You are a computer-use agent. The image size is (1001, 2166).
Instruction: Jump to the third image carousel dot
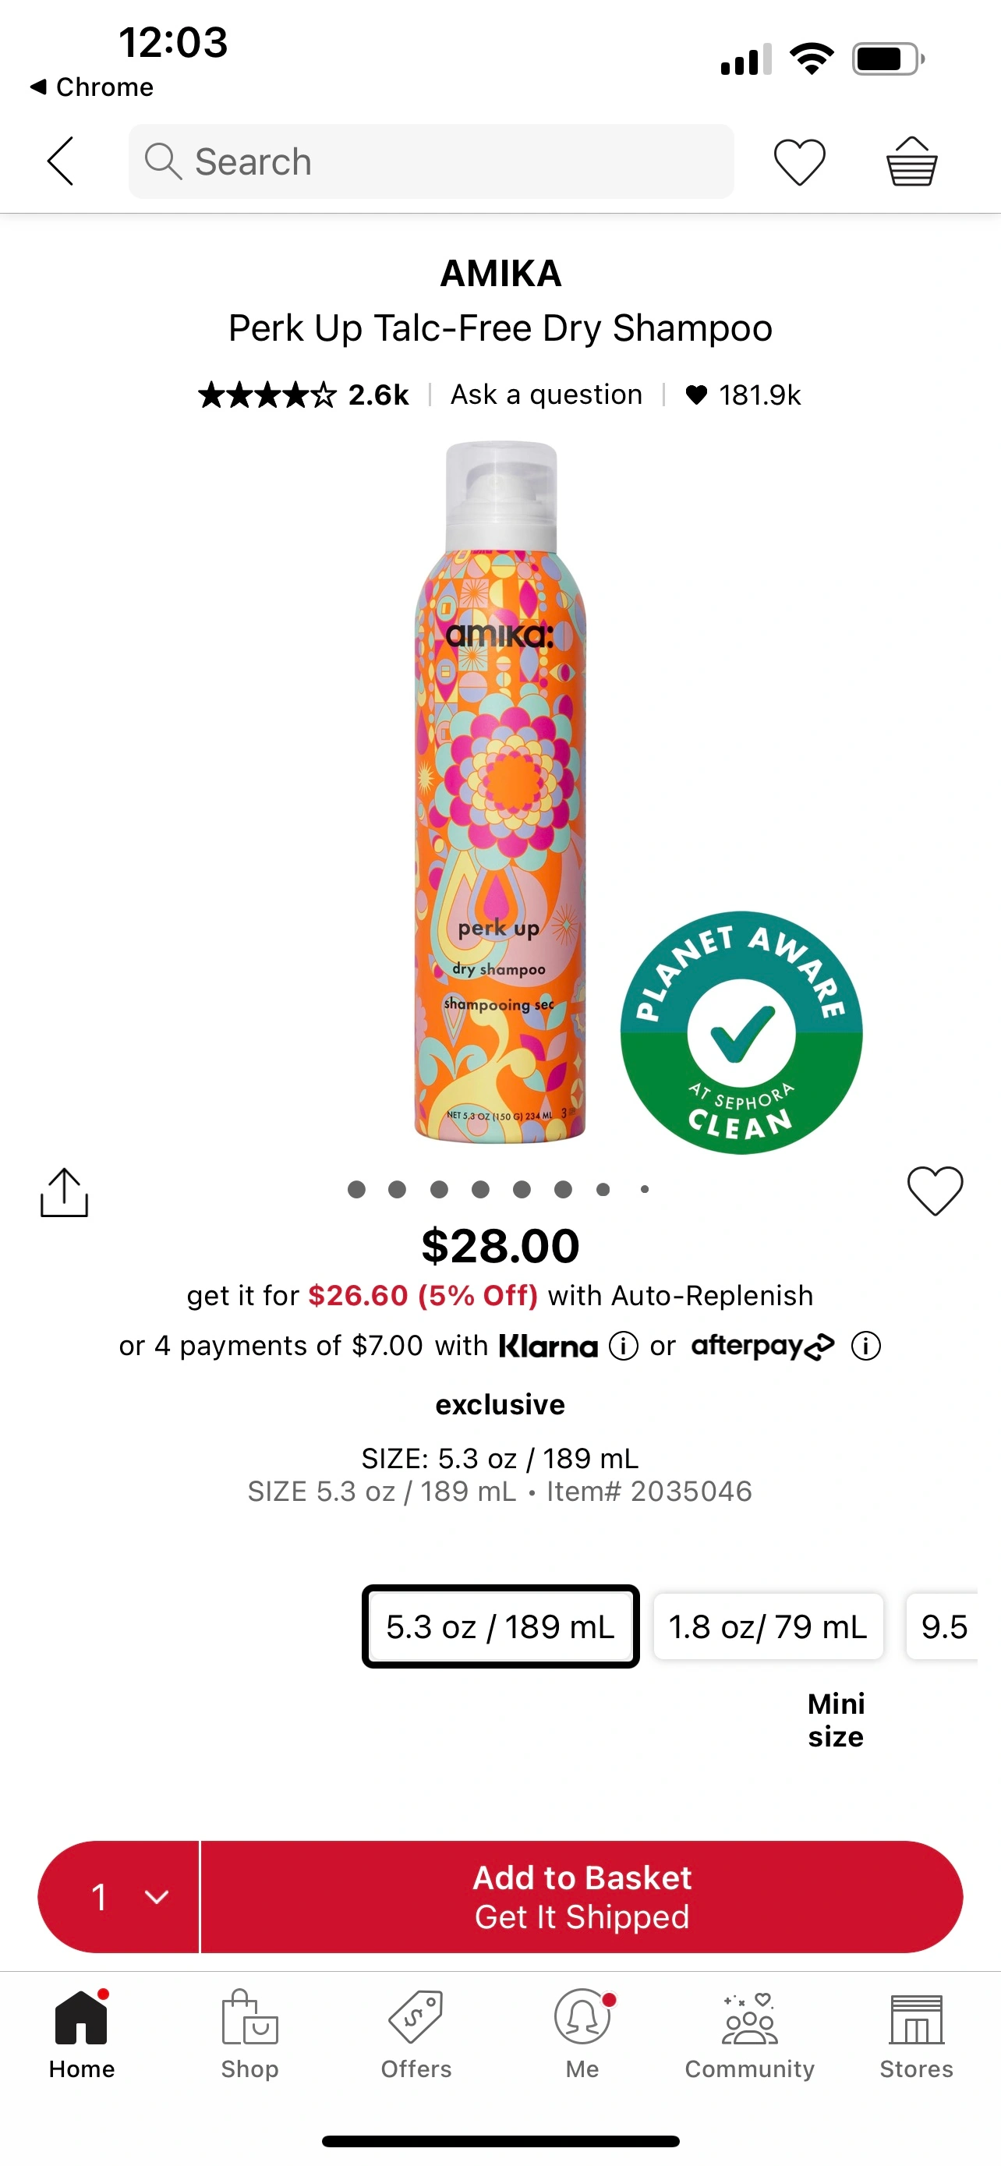point(439,1189)
